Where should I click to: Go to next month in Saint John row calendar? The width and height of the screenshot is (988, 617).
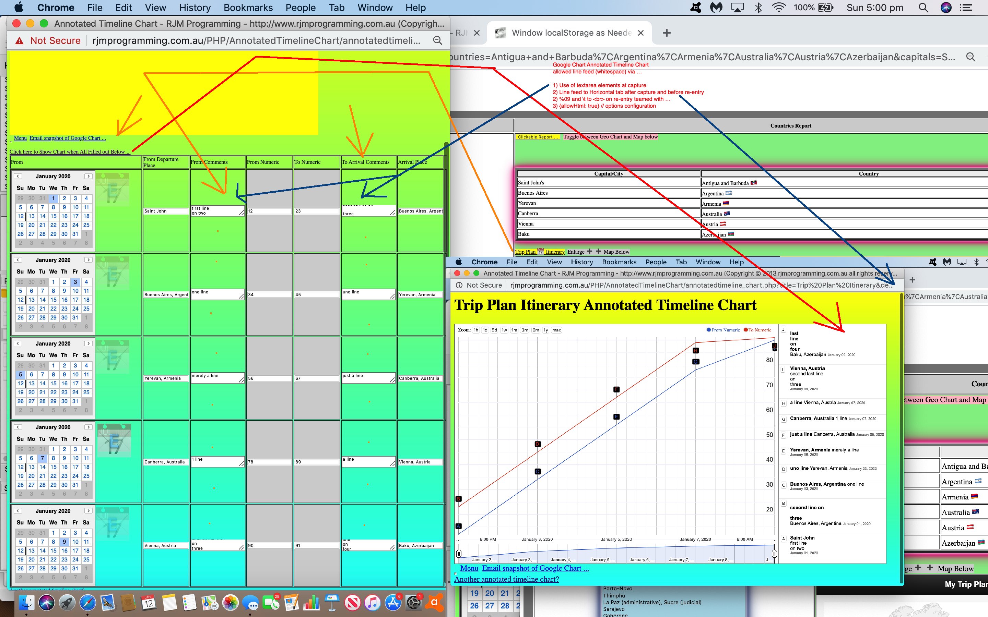[88, 176]
